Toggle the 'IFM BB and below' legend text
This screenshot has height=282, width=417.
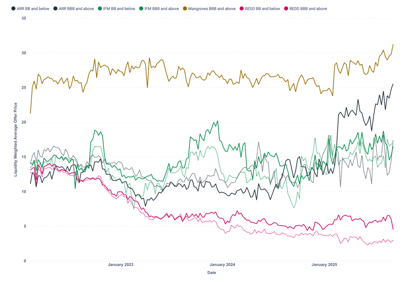119,9
